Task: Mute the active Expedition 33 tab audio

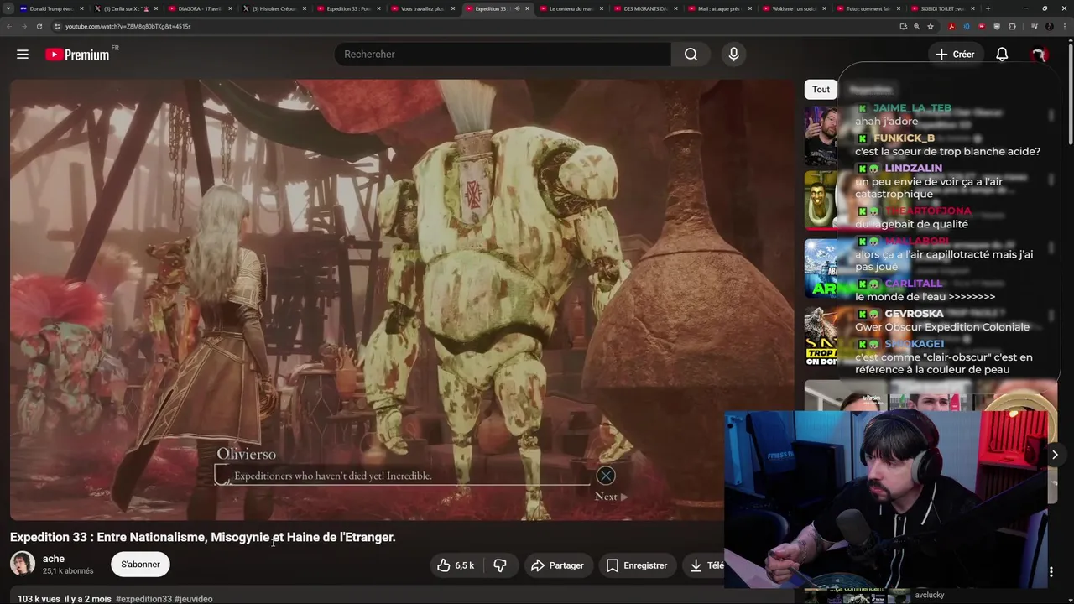Action: point(517,8)
